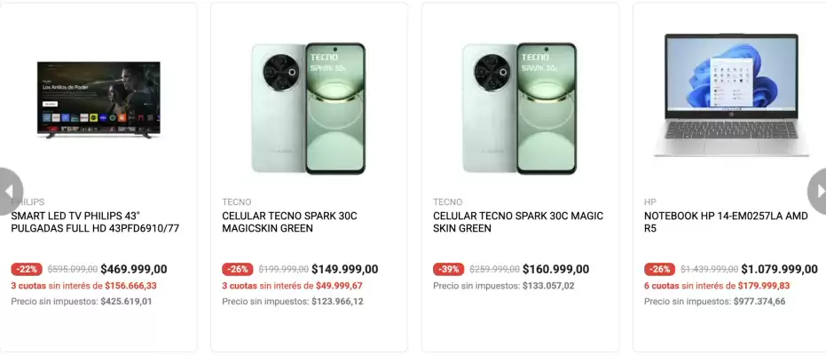Click Celular Tecno Spark 30C Magicskin Green title
This screenshot has height=355, width=826.
click(x=288, y=222)
